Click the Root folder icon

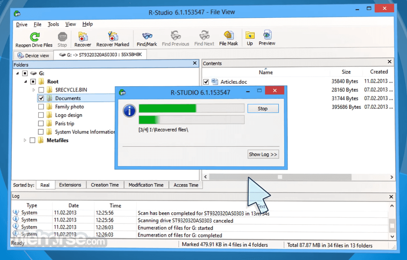click(x=41, y=82)
